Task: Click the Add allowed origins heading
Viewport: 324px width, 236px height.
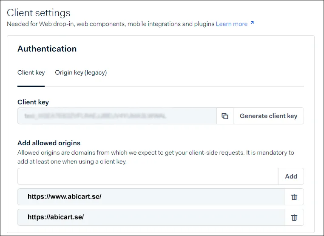Action: click(x=49, y=143)
